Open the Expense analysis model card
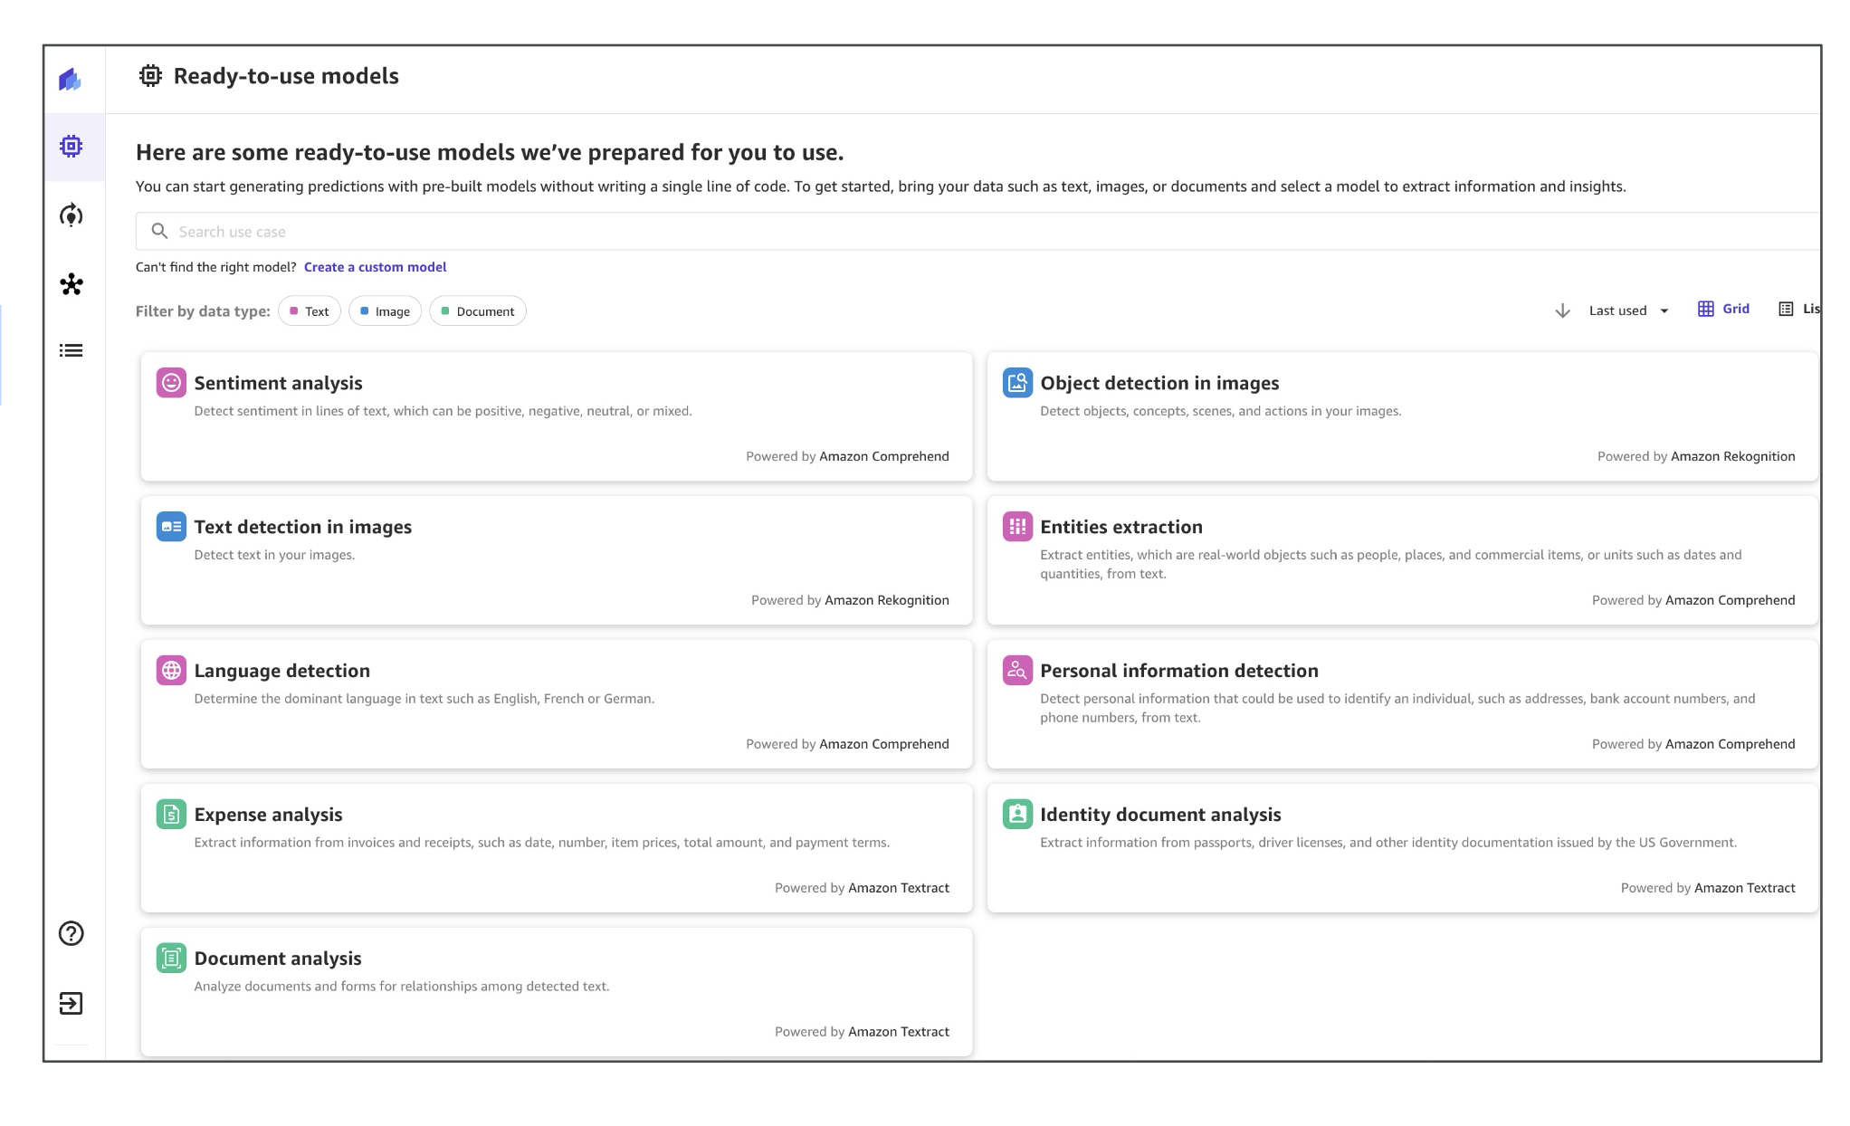This screenshot has width=1850, height=1126. [556, 848]
